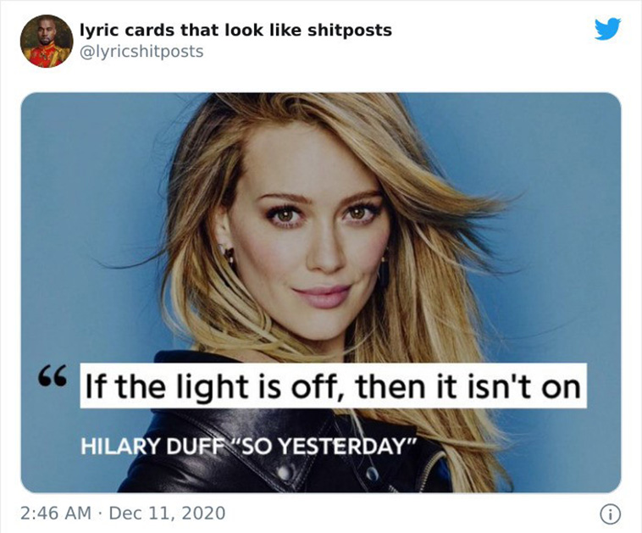
Task: Click the Dec 11, 2020 date
Action: coord(167,514)
